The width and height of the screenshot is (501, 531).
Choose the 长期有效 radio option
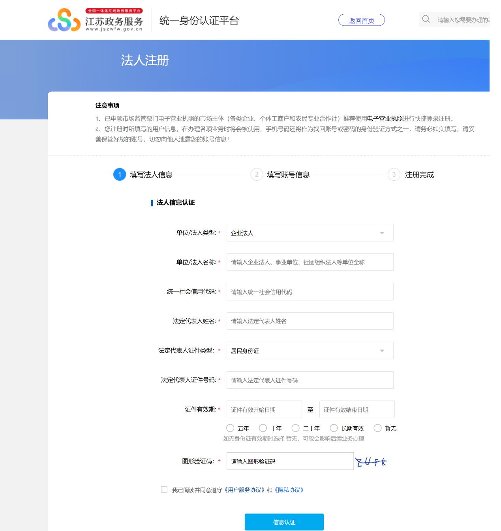coord(334,428)
